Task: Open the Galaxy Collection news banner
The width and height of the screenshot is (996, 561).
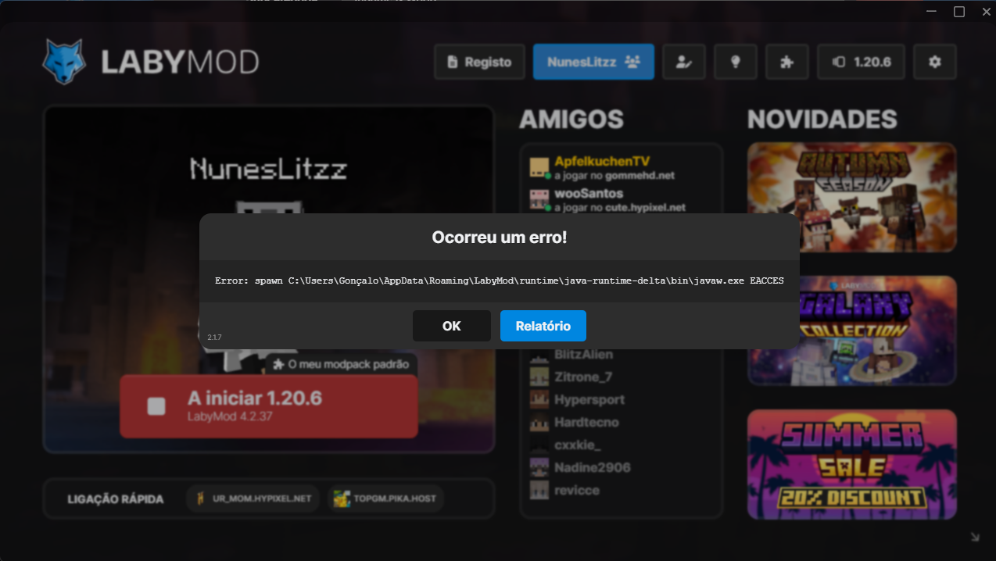Action: pyautogui.click(x=852, y=331)
